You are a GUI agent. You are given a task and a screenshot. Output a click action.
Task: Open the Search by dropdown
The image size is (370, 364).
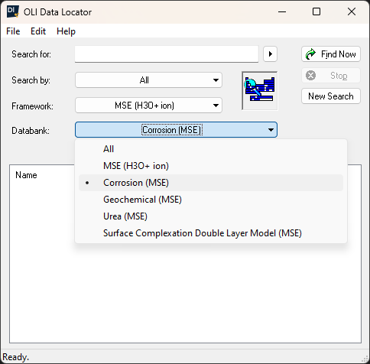[148, 80]
